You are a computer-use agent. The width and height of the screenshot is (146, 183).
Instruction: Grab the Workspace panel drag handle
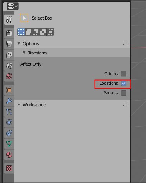point(125,105)
